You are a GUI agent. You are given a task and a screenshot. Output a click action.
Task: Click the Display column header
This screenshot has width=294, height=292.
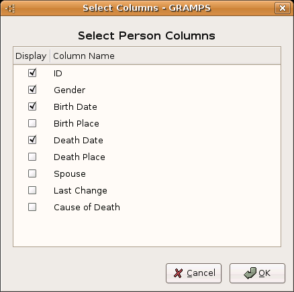(32, 56)
